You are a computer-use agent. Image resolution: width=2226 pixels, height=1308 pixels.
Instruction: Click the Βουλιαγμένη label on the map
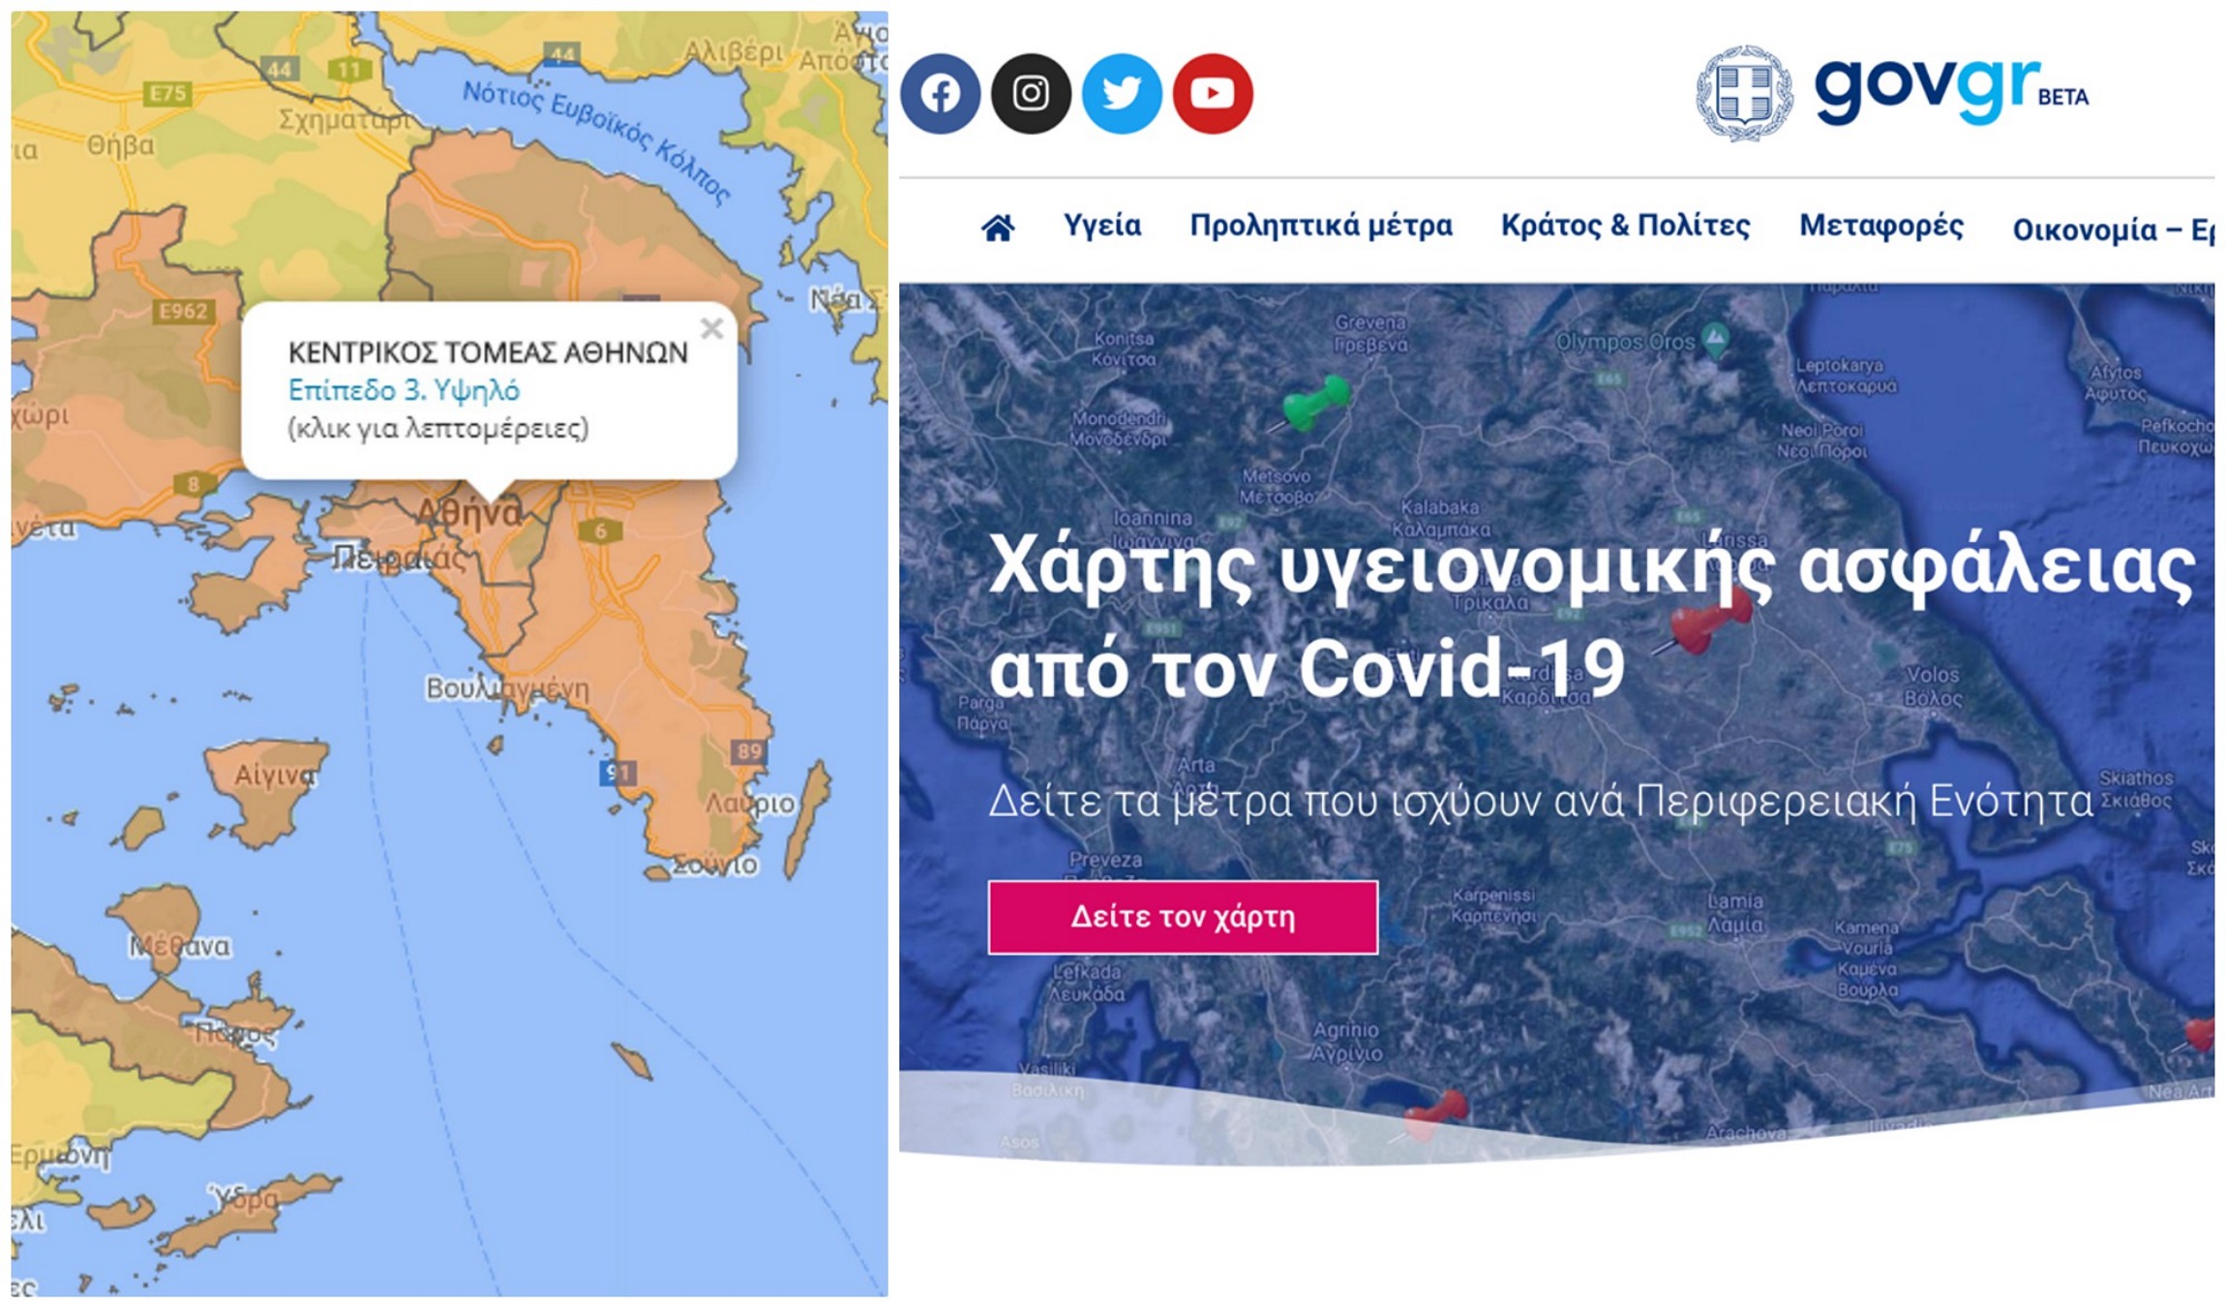tap(507, 689)
